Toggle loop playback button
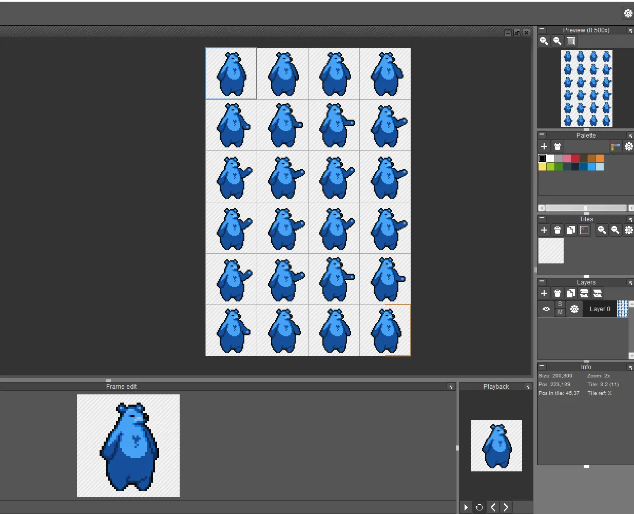634x514 pixels. coord(479,507)
